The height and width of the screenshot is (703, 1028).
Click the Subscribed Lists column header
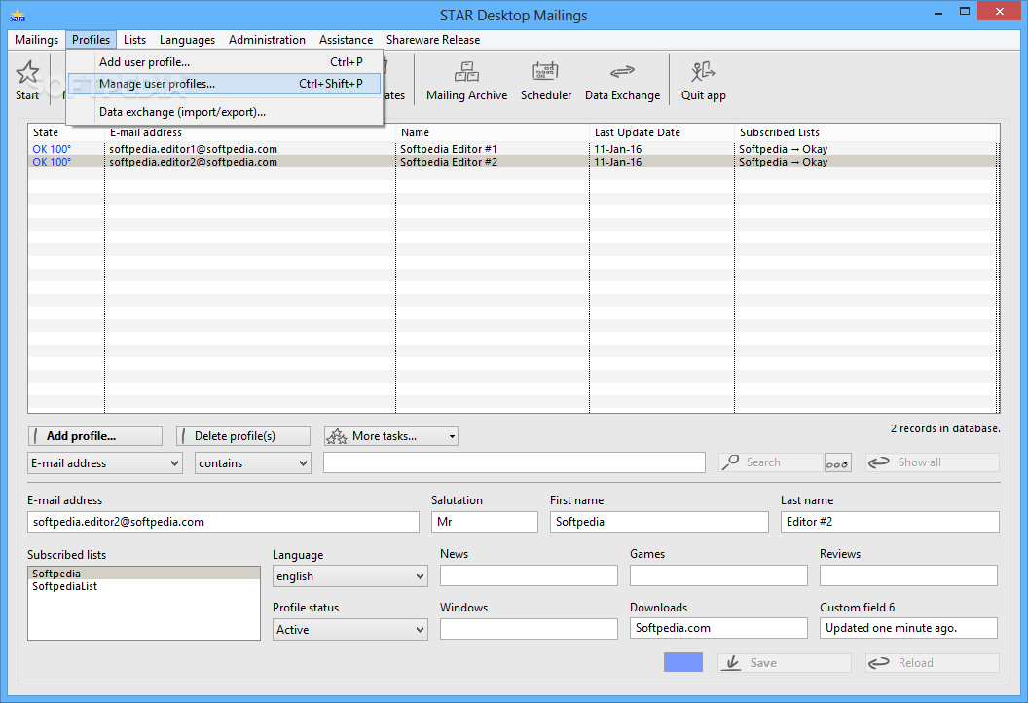(x=865, y=132)
